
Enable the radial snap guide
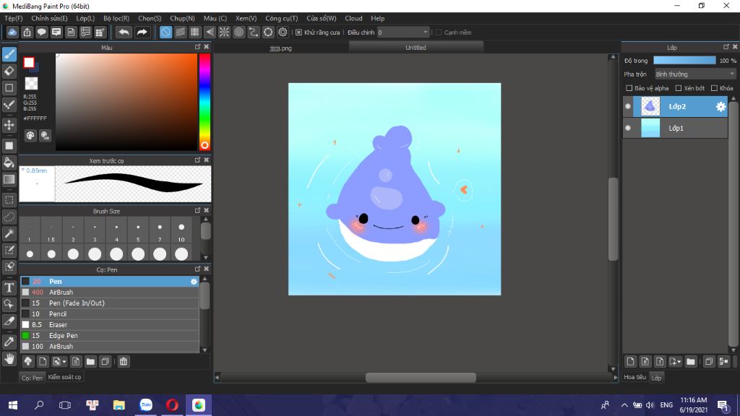(224, 32)
